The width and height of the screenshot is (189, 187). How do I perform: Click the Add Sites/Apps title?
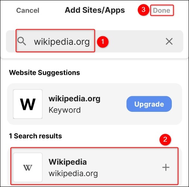[x=95, y=10]
